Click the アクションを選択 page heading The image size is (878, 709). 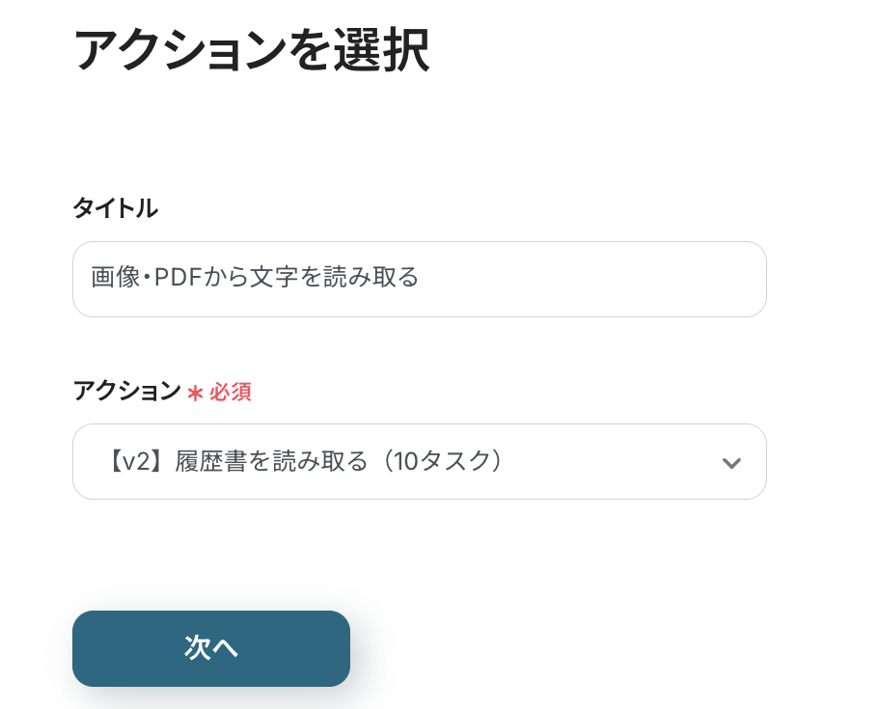coord(251,50)
